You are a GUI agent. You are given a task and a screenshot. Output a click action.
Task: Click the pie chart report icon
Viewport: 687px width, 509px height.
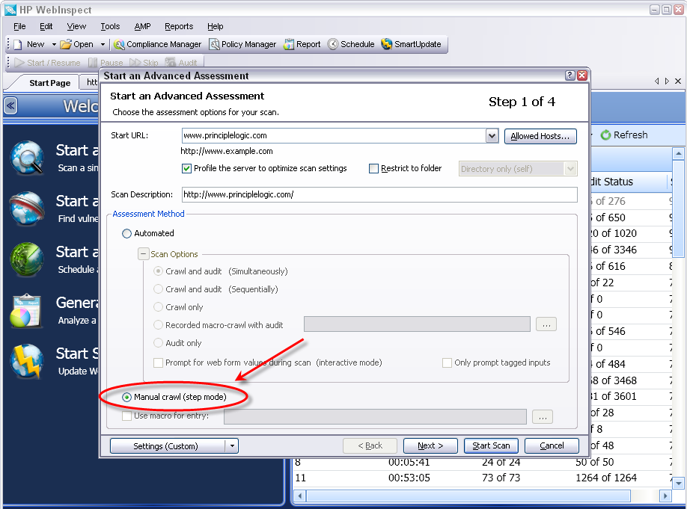click(x=26, y=311)
